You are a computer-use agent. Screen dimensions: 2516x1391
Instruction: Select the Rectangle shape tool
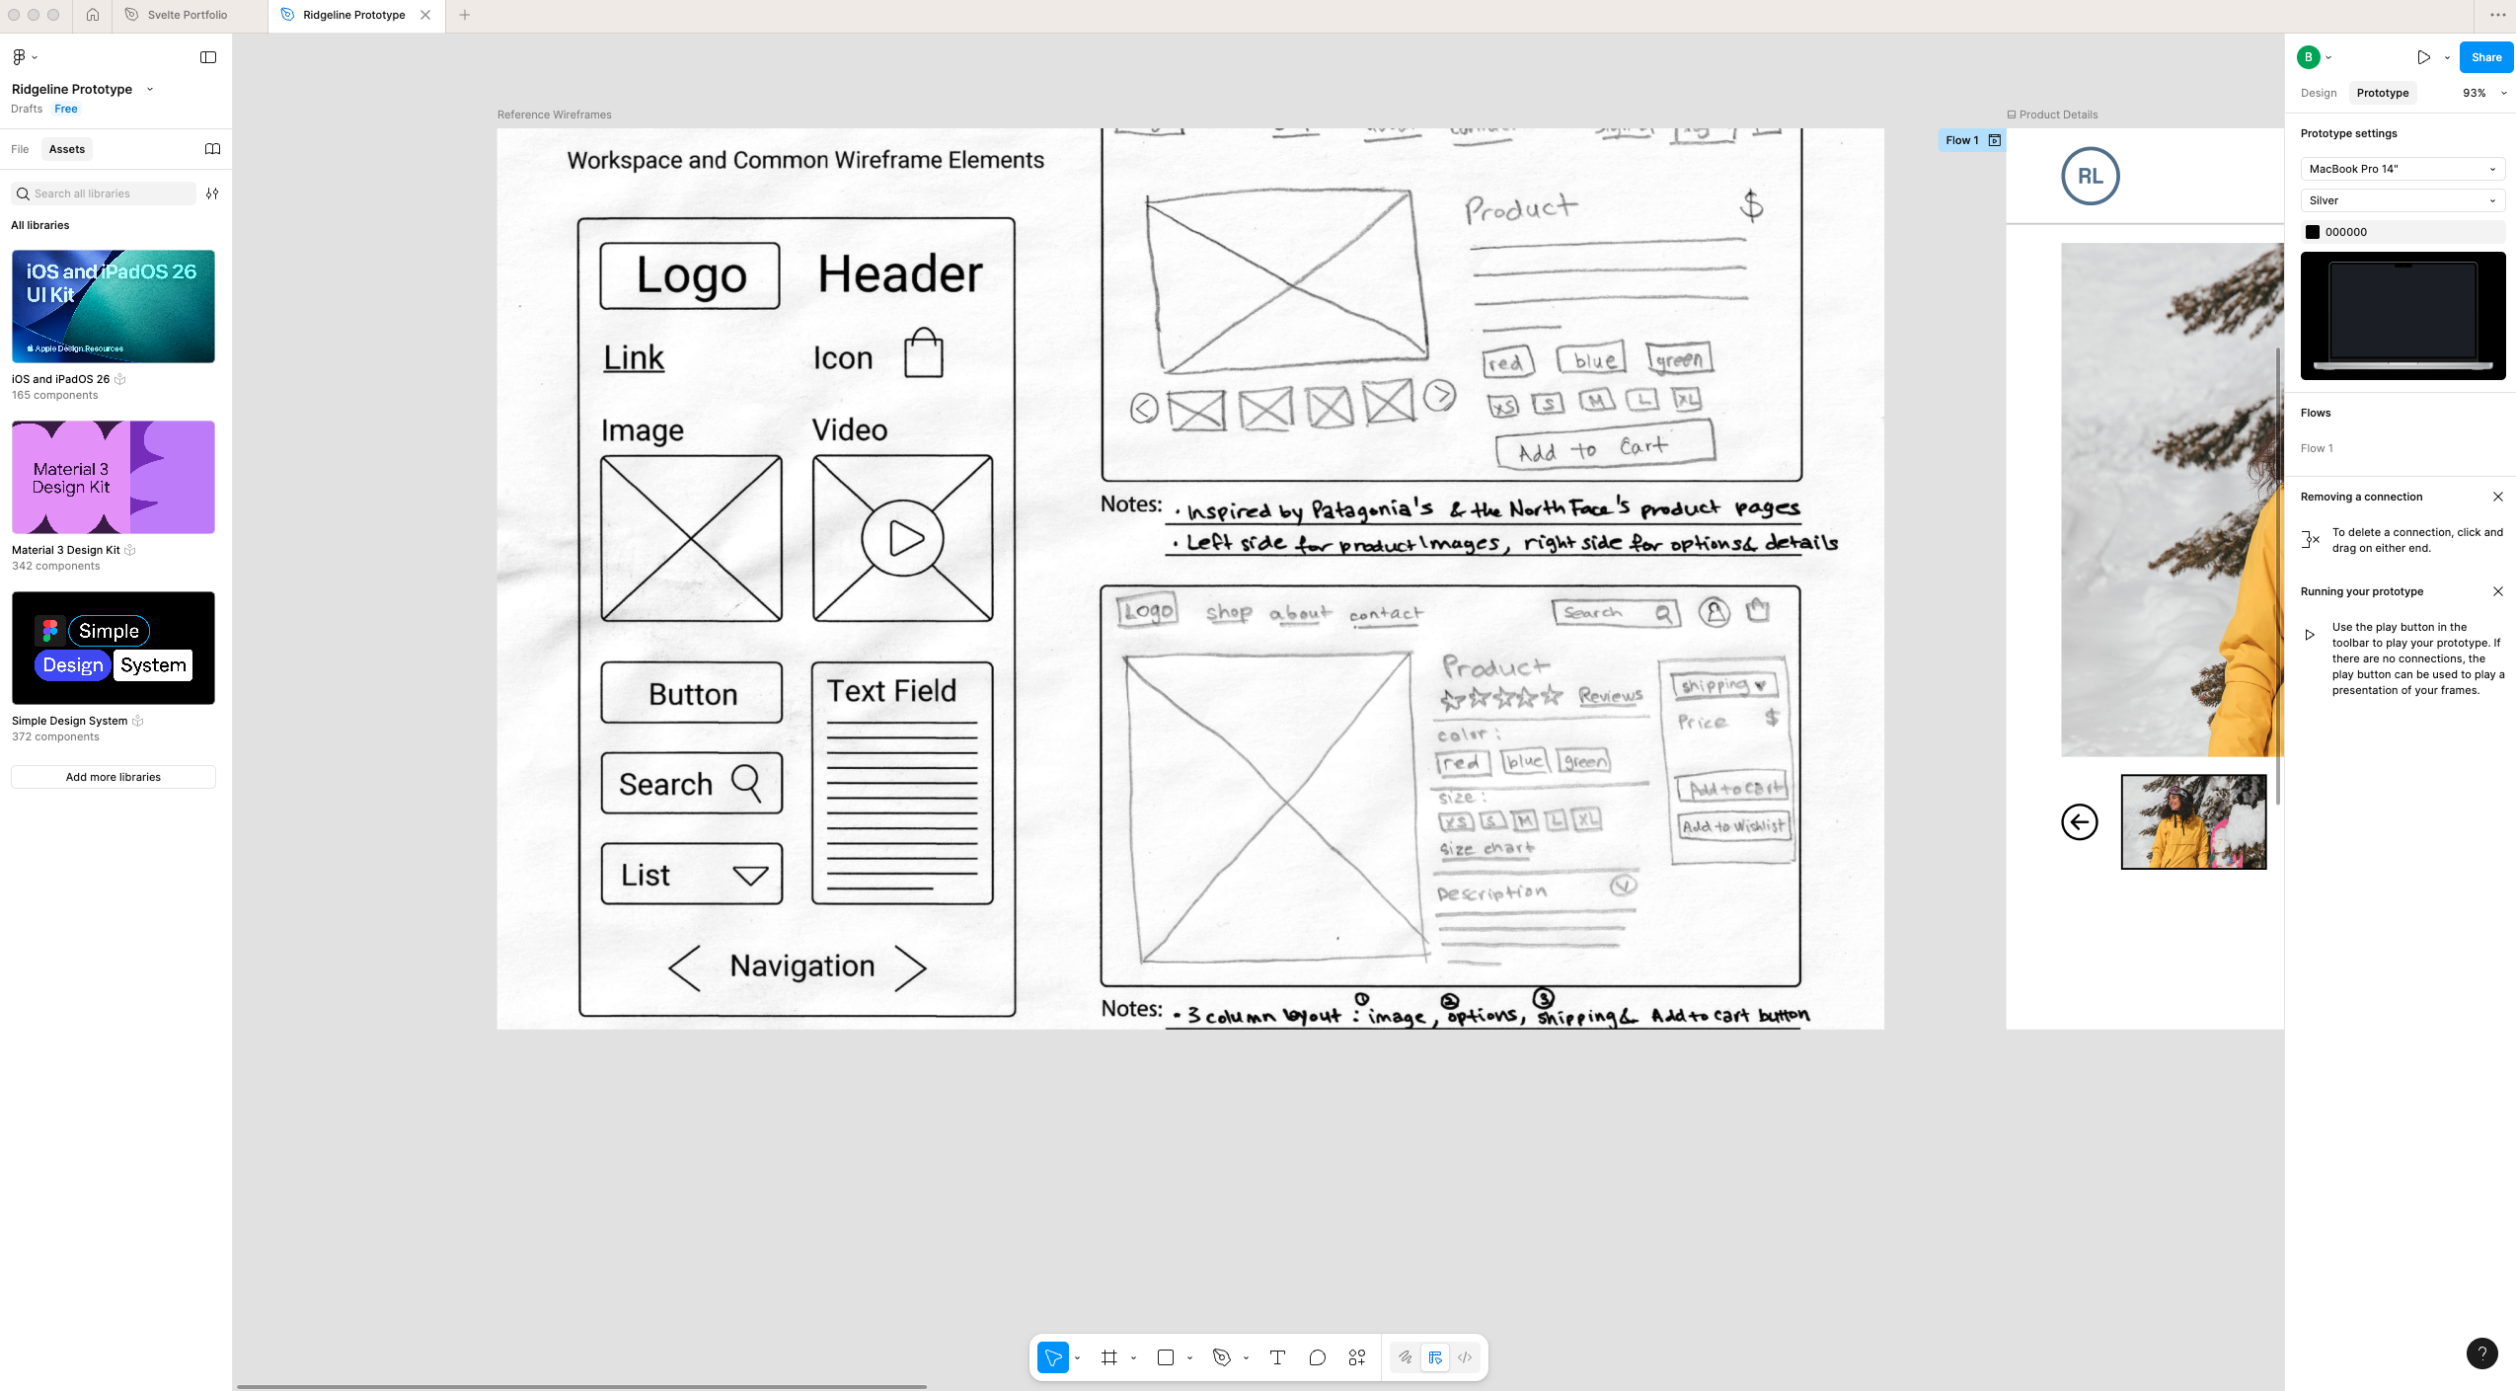[1165, 1357]
